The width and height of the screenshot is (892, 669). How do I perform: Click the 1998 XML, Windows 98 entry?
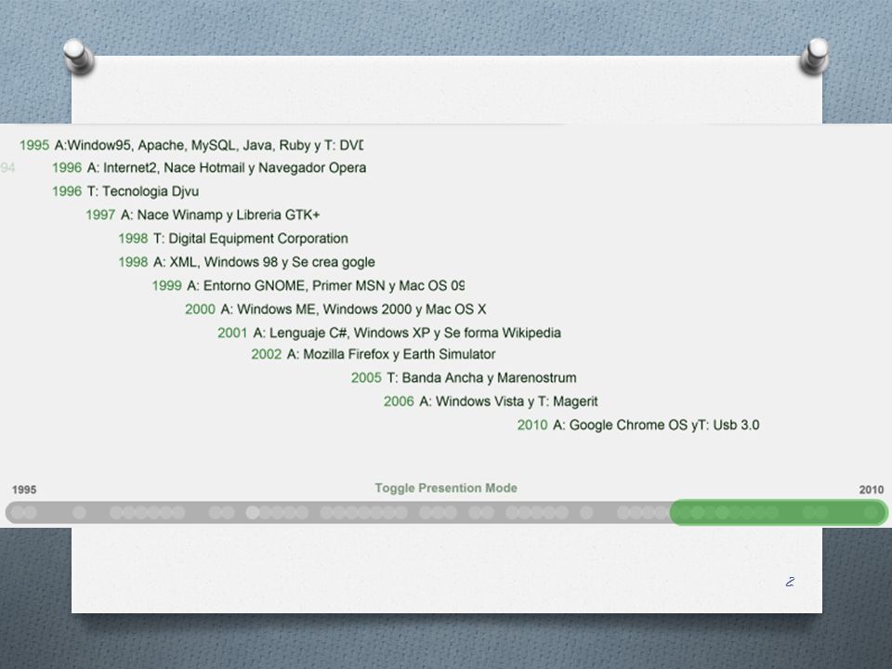(x=246, y=262)
